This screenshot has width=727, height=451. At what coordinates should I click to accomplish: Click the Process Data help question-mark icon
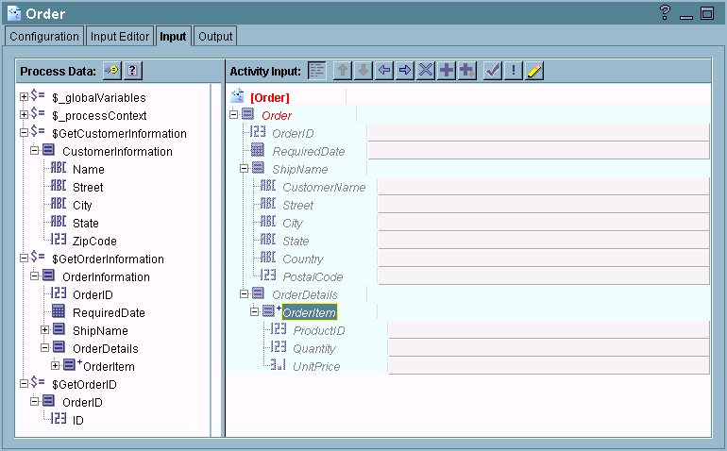(133, 71)
